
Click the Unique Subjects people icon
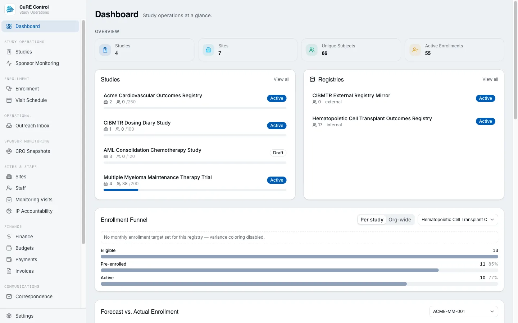(x=312, y=50)
